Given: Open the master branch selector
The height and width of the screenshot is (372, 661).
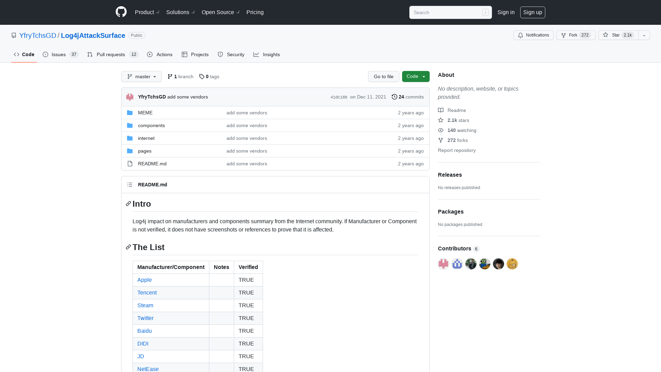Looking at the screenshot, I should point(141,76).
